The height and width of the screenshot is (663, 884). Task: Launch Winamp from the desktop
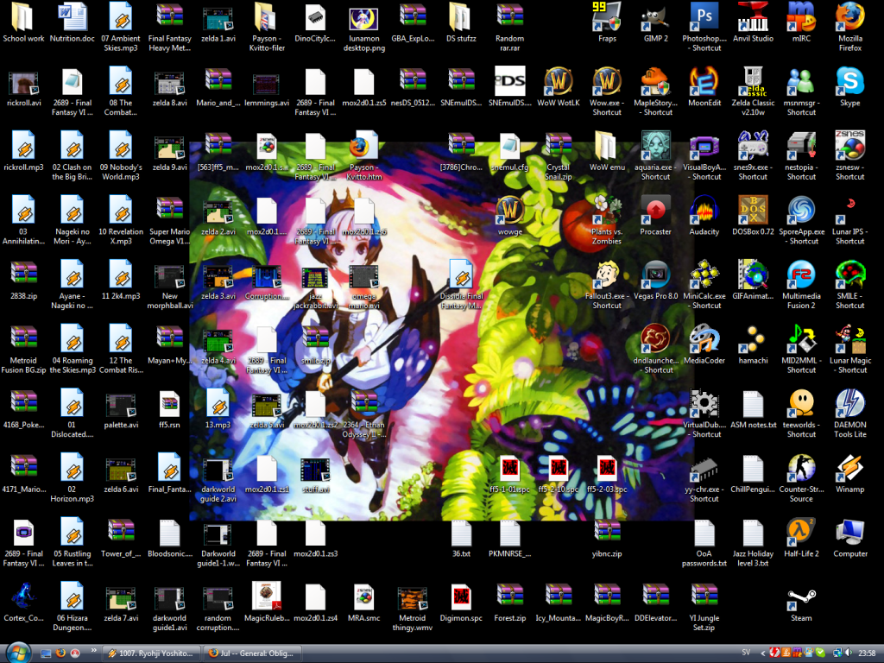coord(849,469)
